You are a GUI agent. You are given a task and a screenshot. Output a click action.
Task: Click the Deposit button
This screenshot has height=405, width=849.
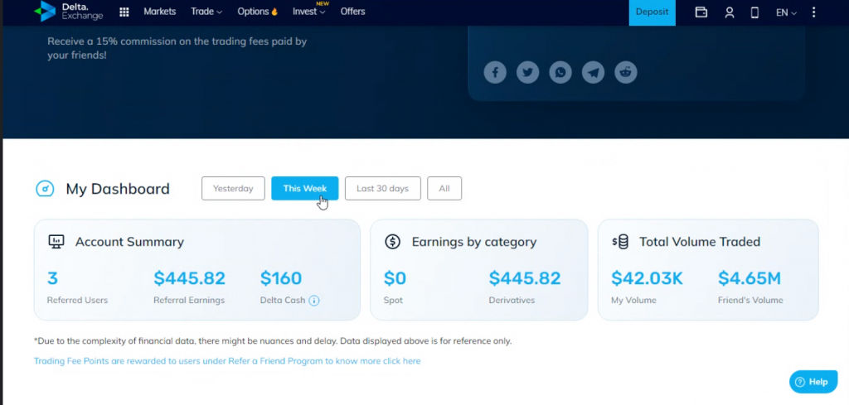coord(652,12)
